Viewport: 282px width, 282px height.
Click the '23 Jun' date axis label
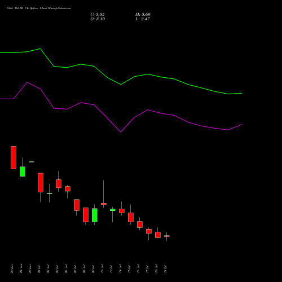point(12,269)
